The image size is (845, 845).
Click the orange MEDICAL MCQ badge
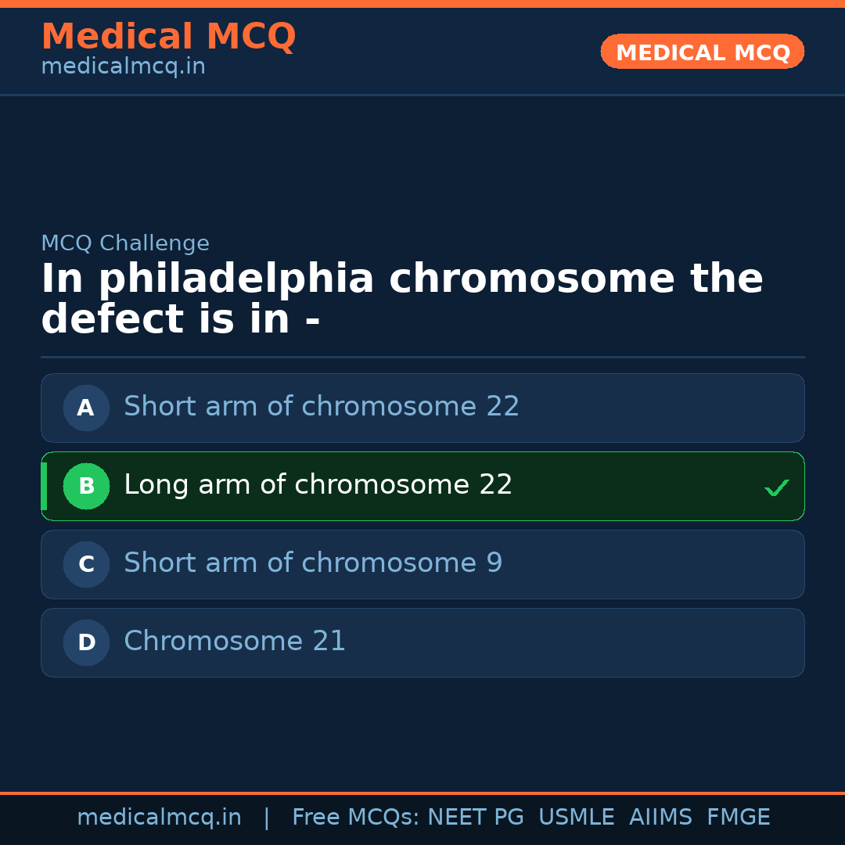(x=702, y=52)
